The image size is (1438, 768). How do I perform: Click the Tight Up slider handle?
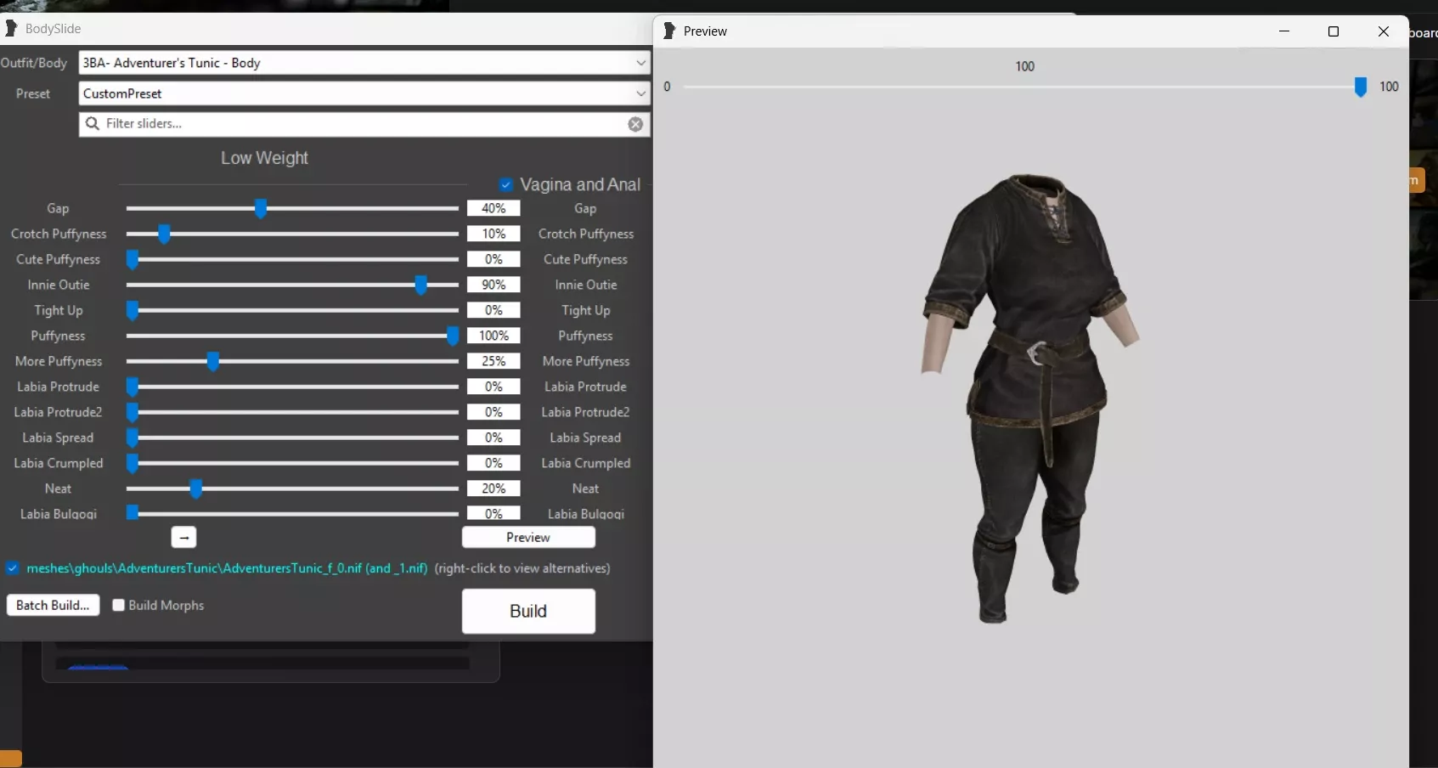[132, 310]
